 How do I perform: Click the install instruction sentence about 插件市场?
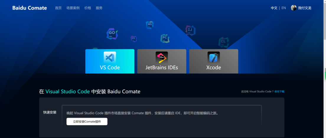pos(142,113)
